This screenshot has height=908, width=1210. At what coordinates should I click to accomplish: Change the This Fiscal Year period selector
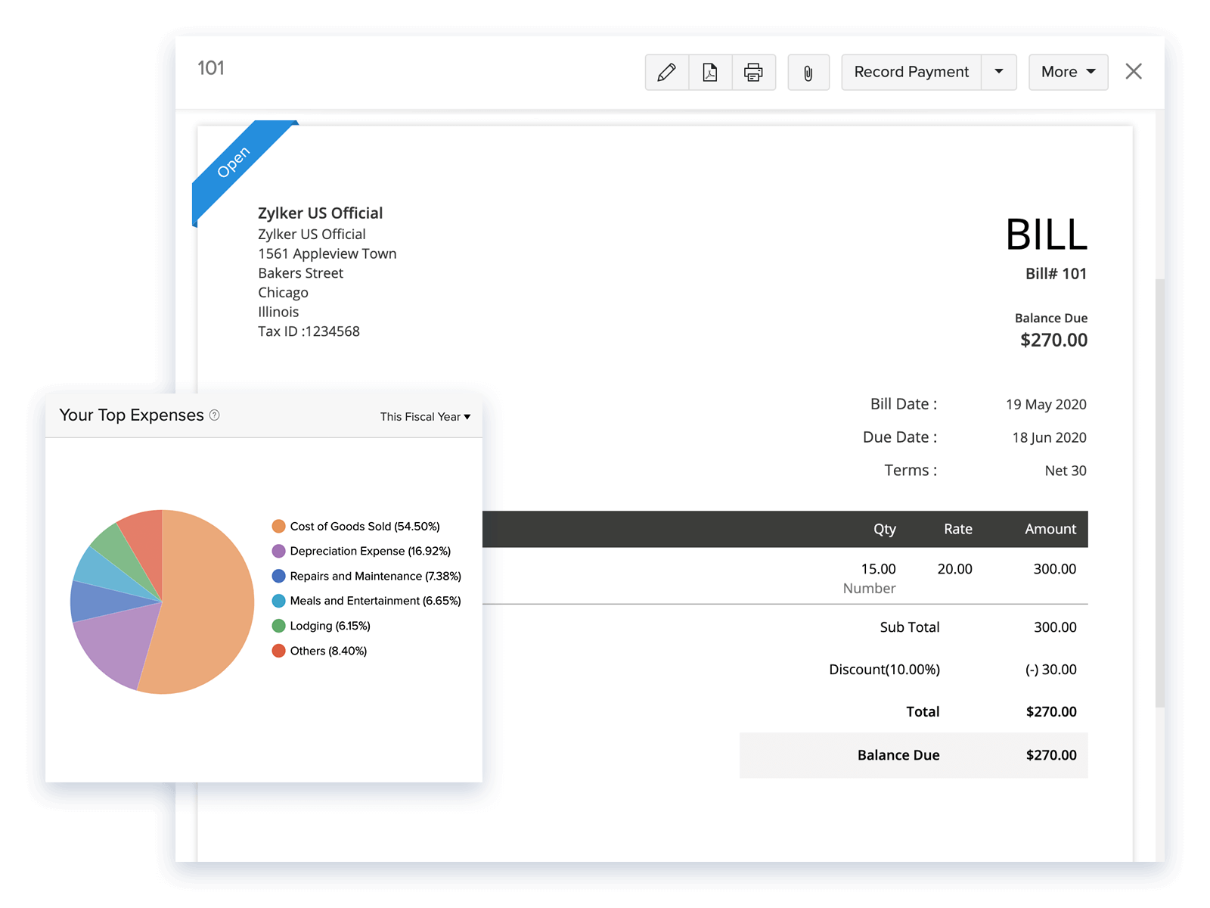tap(424, 416)
